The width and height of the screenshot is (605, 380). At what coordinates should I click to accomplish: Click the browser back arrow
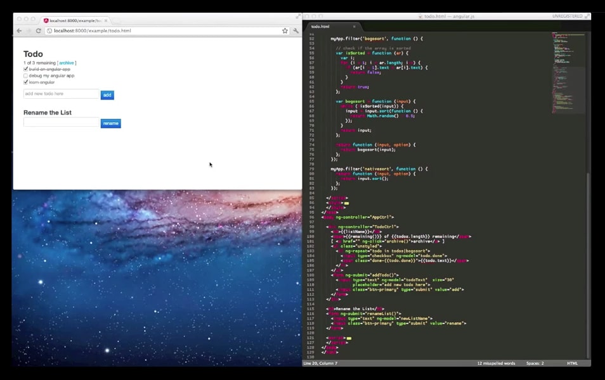click(x=19, y=31)
